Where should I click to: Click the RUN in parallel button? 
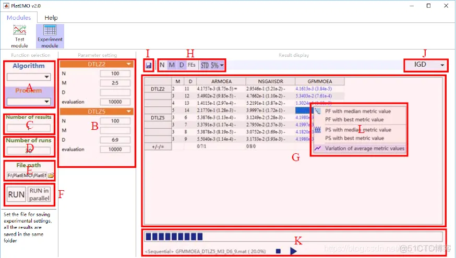pyautogui.click(x=39, y=194)
